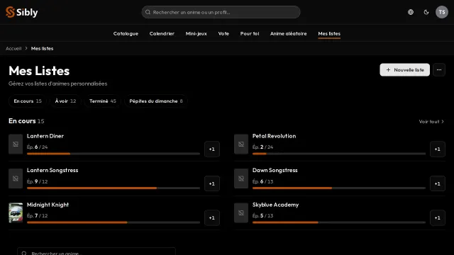Click the En cours 15 section heading

point(26,121)
